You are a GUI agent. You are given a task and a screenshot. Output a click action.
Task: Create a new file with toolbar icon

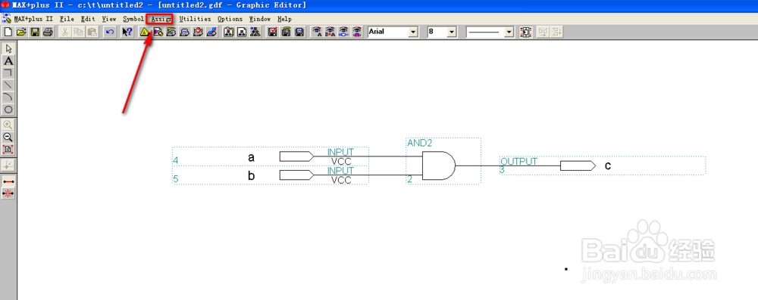8,32
